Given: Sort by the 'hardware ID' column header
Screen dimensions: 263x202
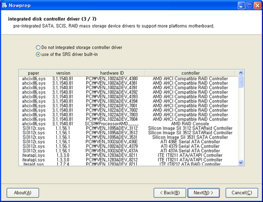Looking at the screenshot, I should 112,73.
